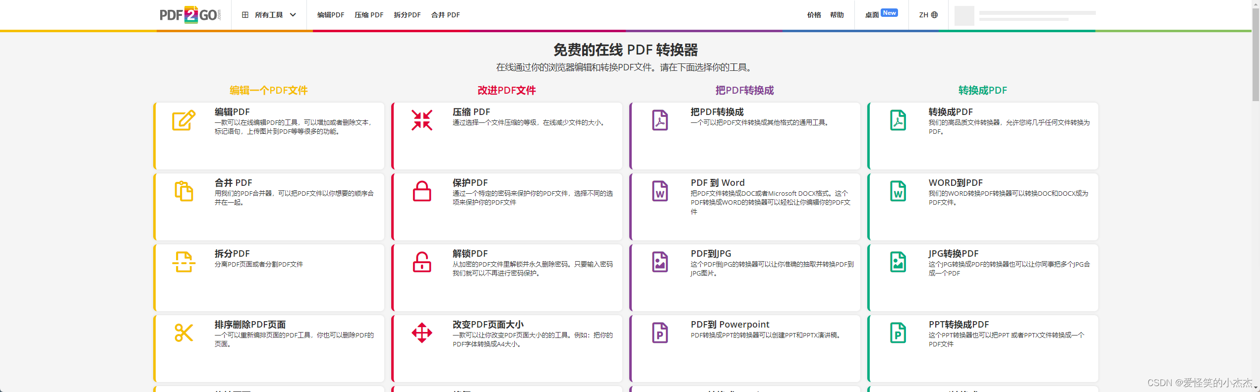Click the purple PDF icon for 把PDF转换成
Image resolution: width=1260 pixels, height=392 pixels.
[x=660, y=120]
